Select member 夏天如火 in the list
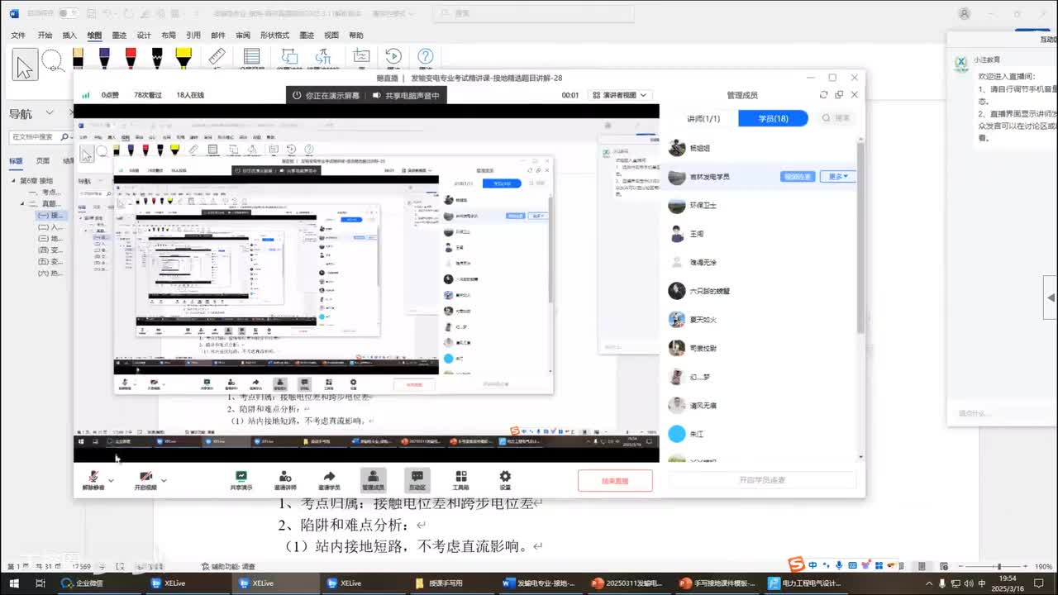The image size is (1058, 595). (x=761, y=320)
